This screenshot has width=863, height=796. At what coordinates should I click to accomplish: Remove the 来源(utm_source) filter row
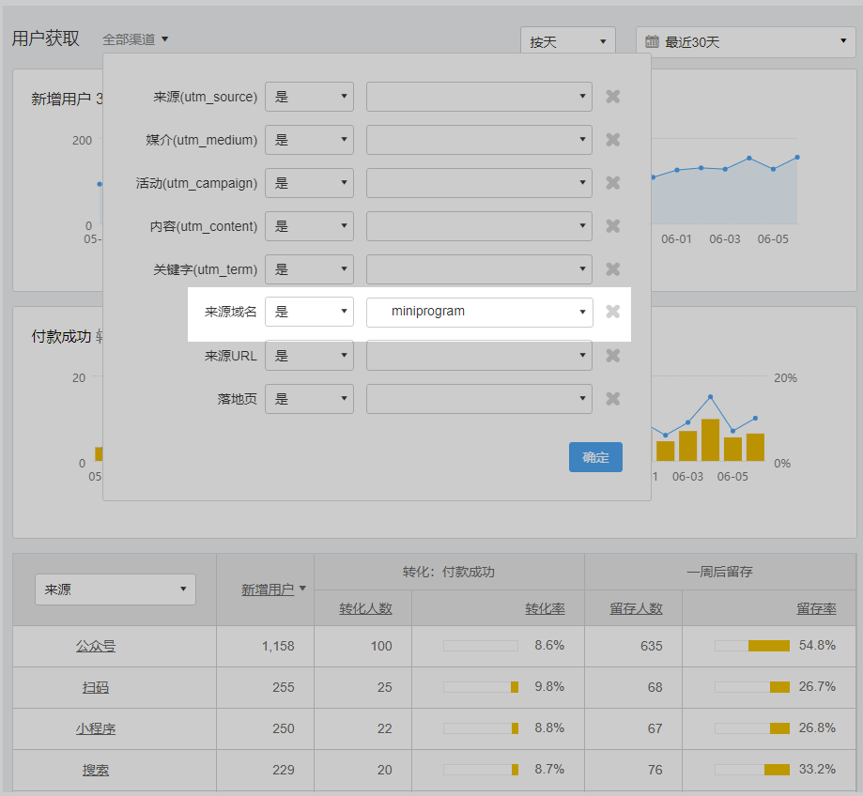(613, 96)
